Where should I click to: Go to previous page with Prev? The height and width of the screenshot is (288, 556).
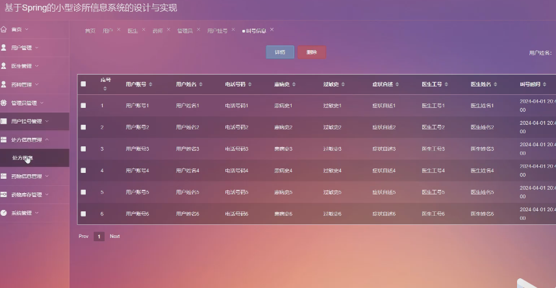[x=83, y=236]
